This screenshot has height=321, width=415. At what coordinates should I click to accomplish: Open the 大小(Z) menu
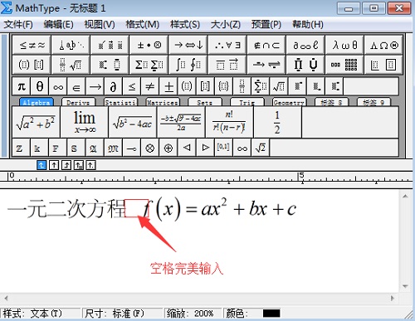[x=226, y=25]
